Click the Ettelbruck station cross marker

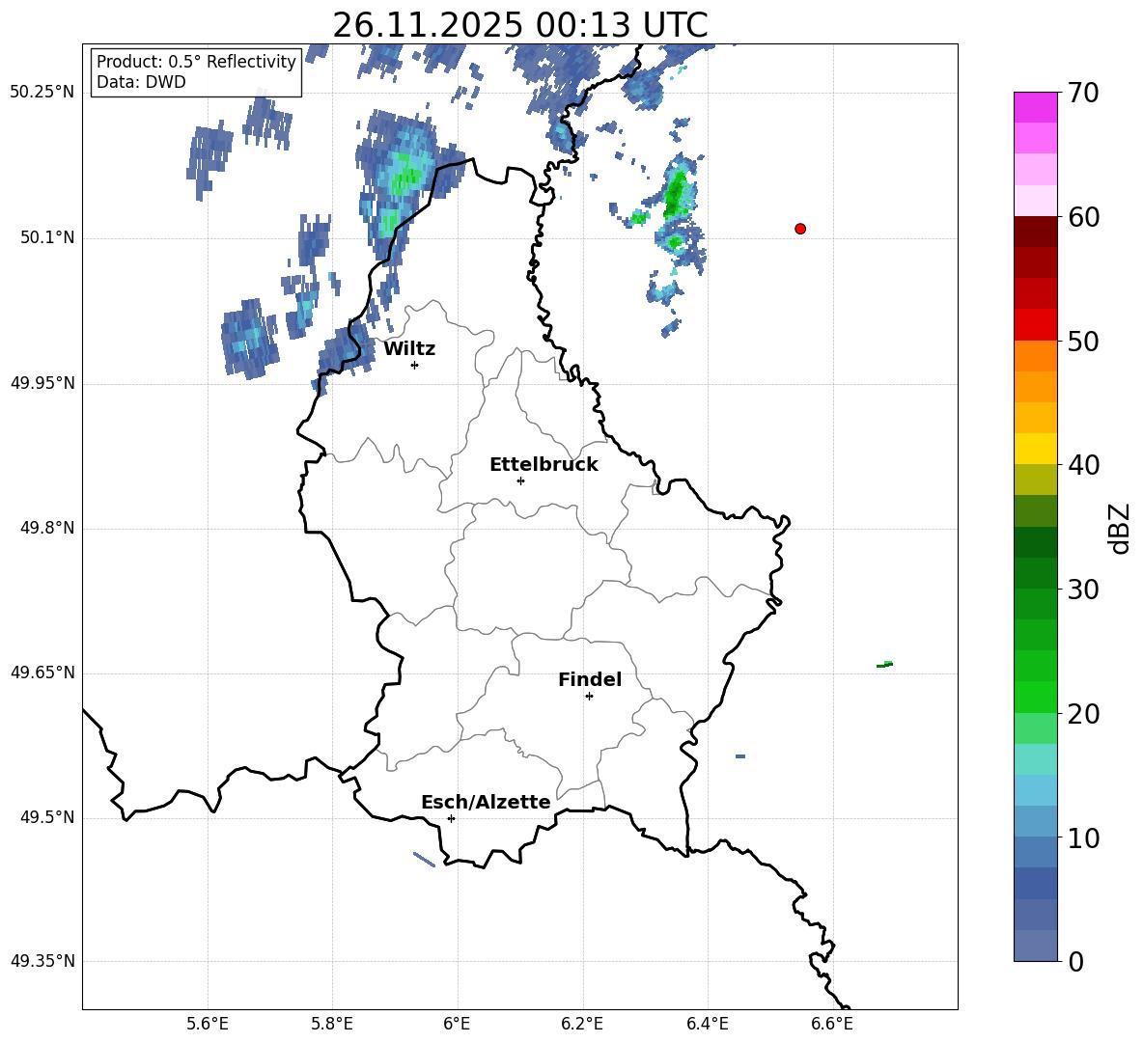[x=520, y=480]
